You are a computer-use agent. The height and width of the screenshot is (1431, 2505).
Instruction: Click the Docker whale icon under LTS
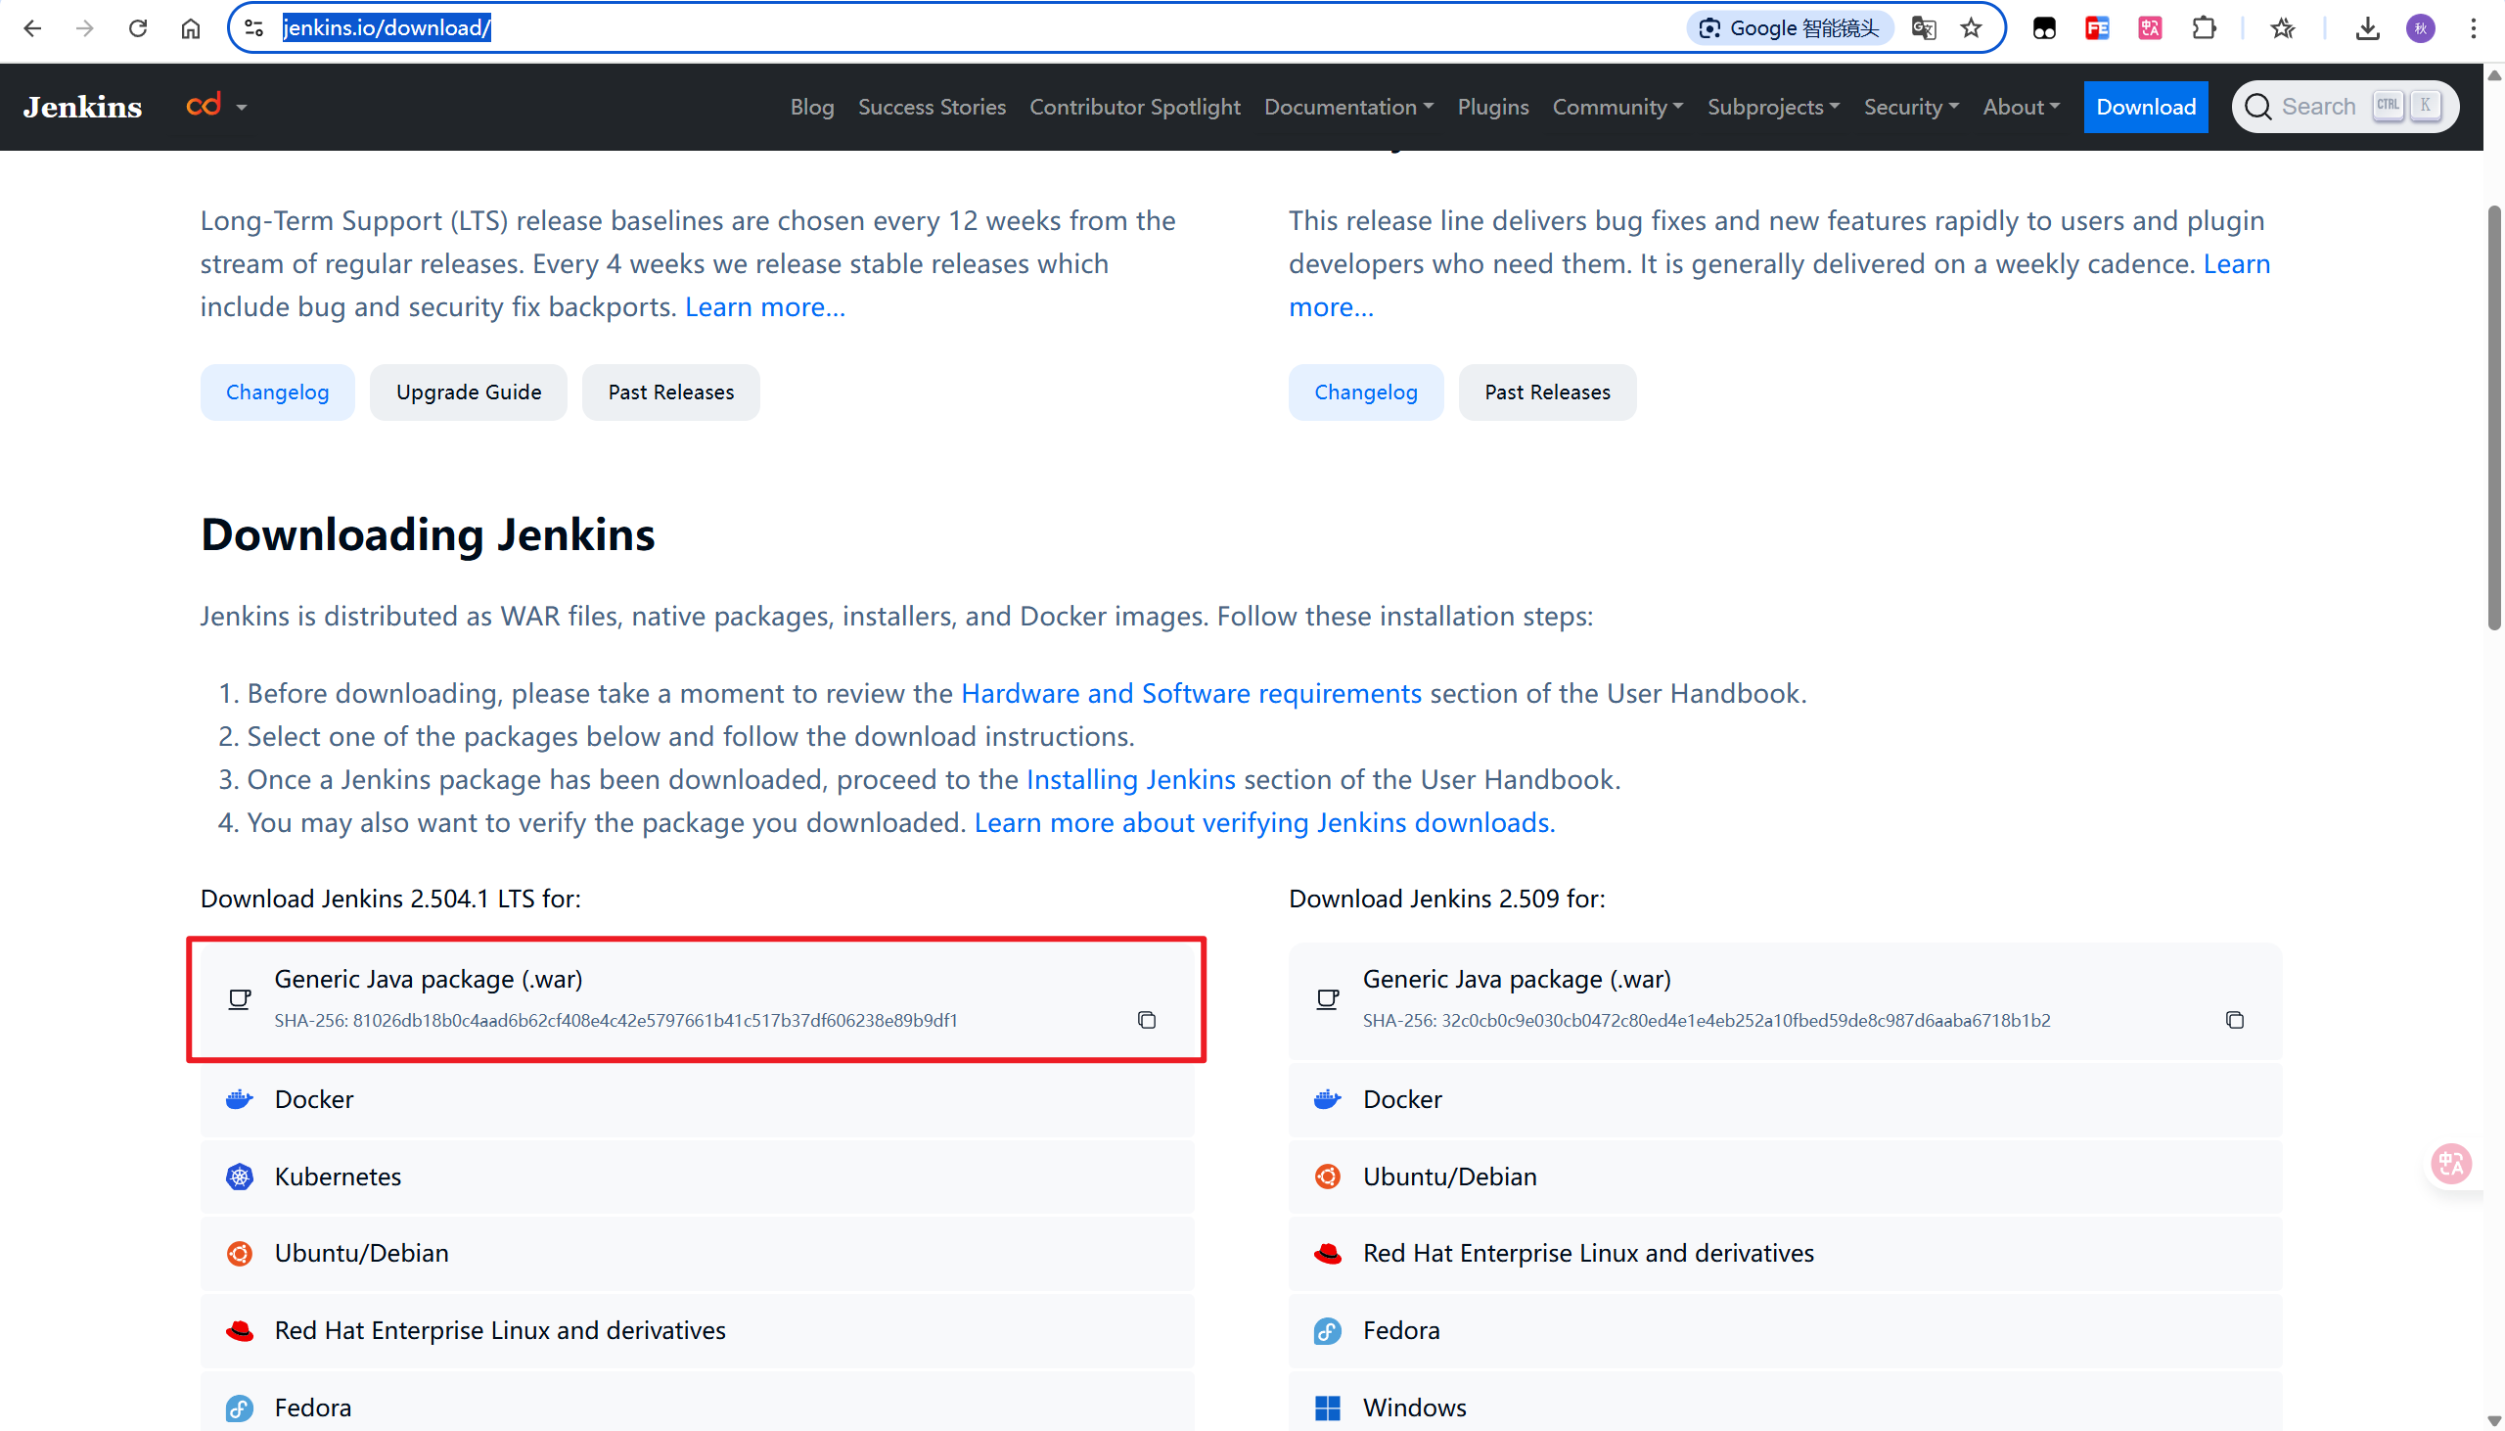[x=239, y=1099]
